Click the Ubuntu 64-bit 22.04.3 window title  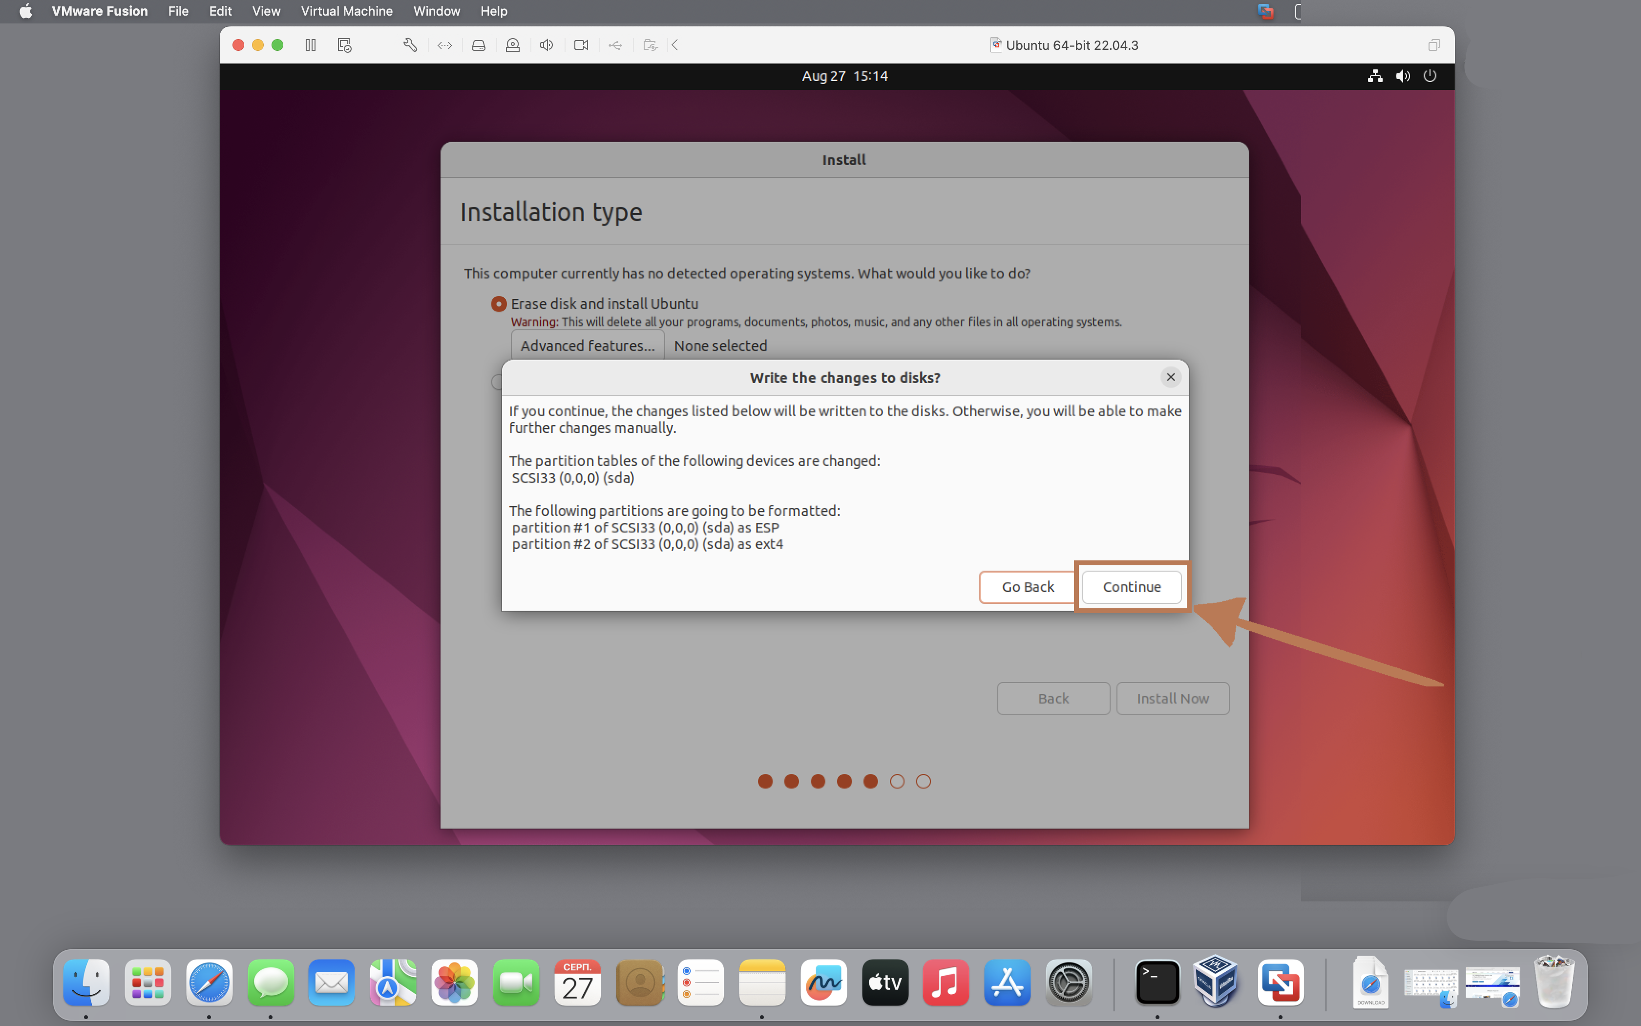tap(1072, 45)
